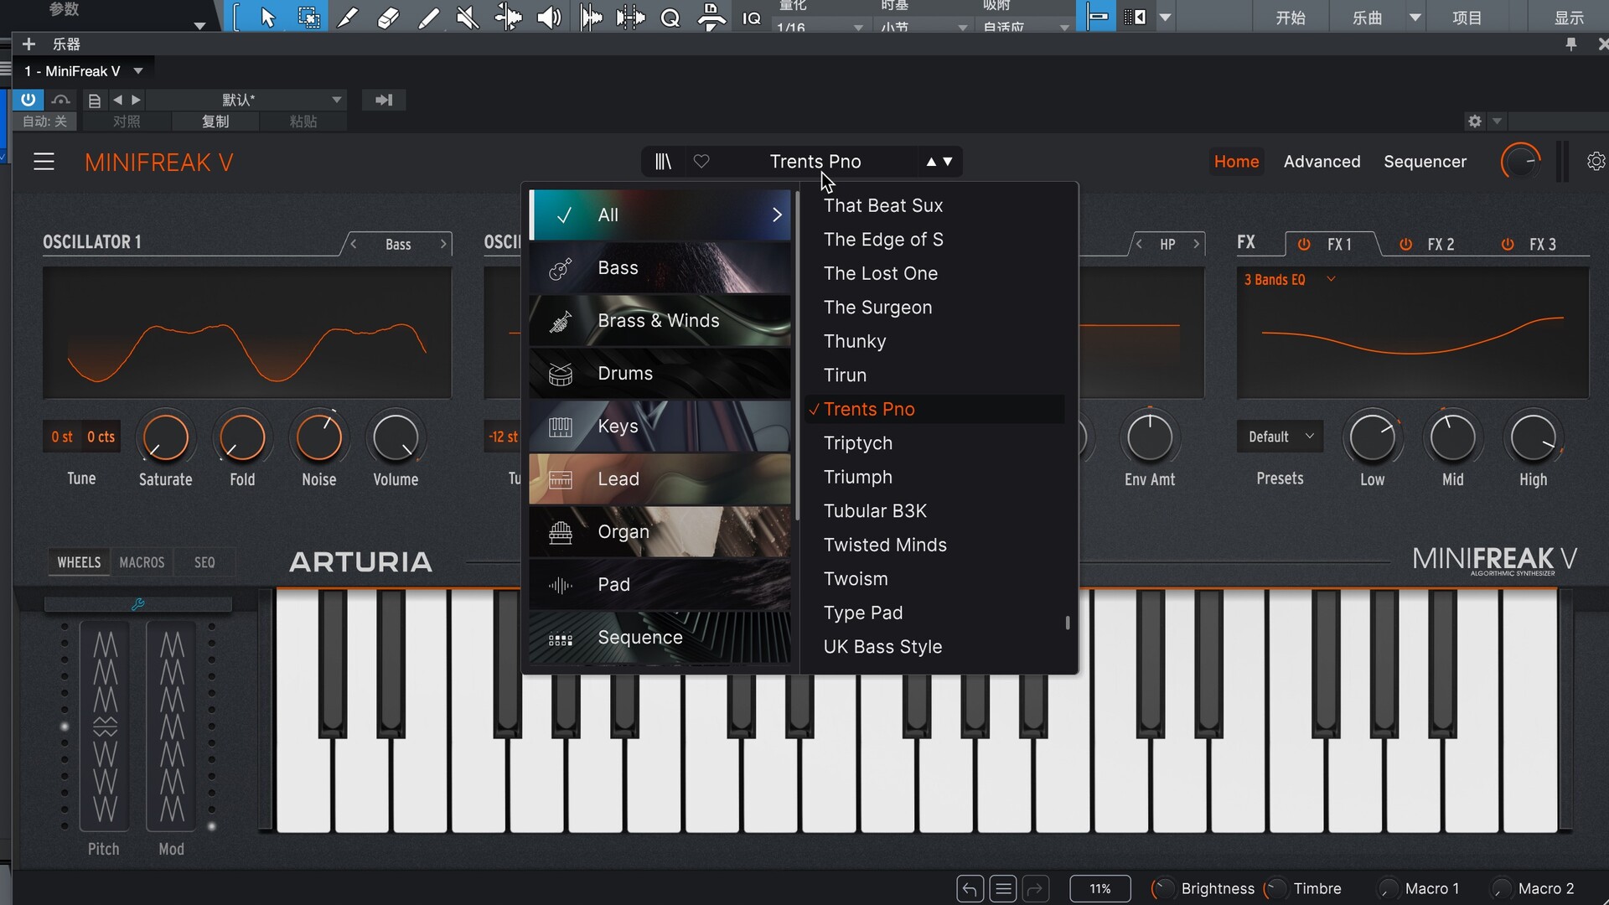Click the undo arrow in bottom bar
Image resolution: width=1609 pixels, height=905 pixels.
[x=970, y=888]
